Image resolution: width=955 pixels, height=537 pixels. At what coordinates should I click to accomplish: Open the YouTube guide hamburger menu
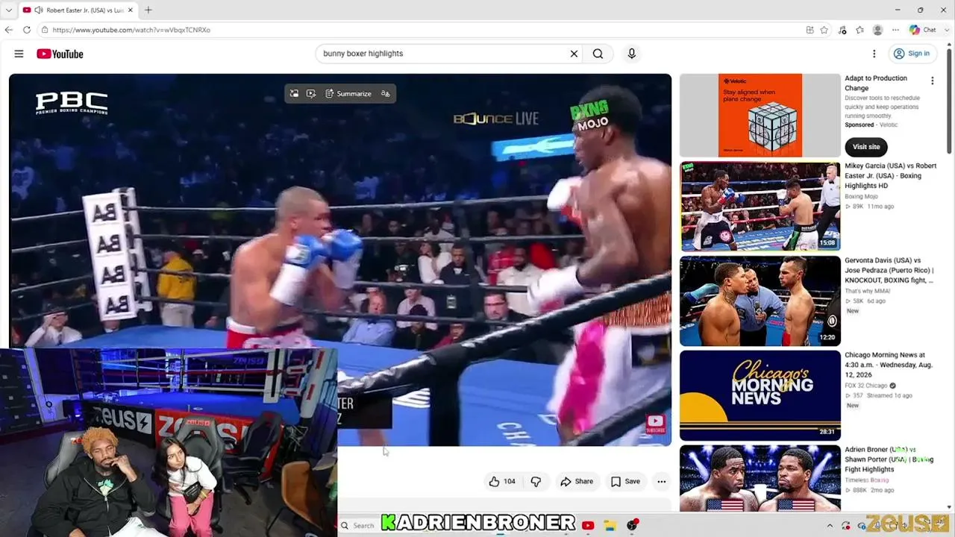(19, 54)
